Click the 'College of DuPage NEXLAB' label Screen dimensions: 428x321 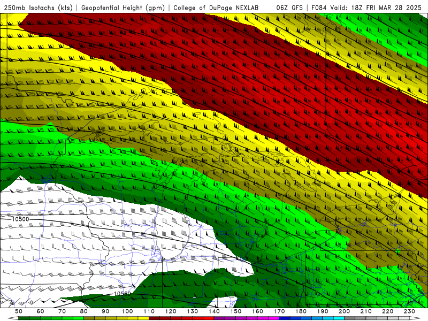coord(216,8)
